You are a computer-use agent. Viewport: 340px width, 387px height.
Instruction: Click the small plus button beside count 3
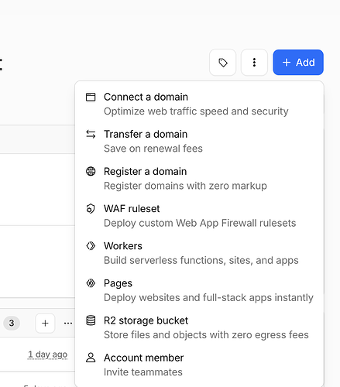45,324
